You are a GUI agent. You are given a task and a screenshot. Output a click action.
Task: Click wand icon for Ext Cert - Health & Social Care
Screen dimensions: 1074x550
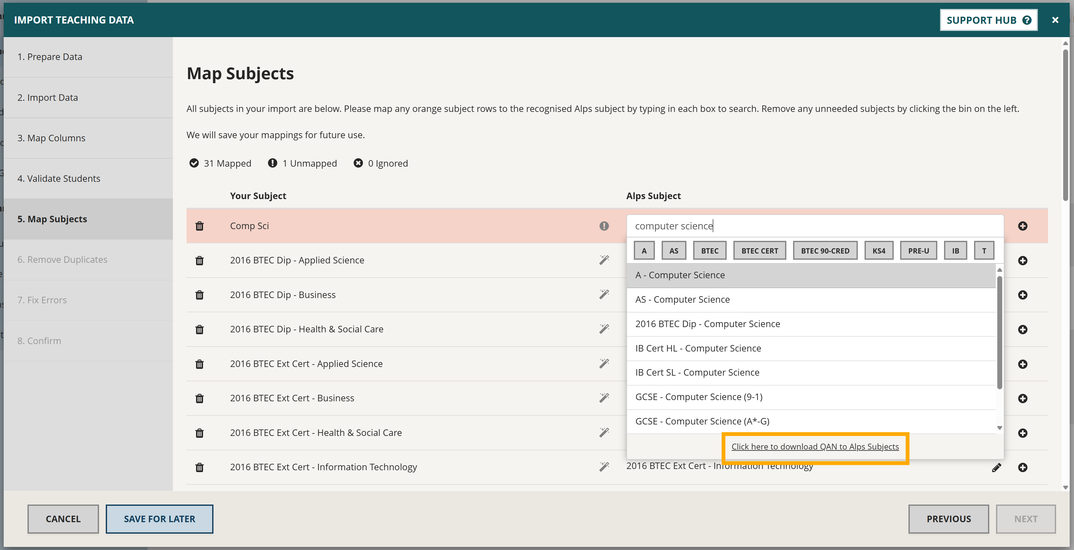tap(604, 433)
